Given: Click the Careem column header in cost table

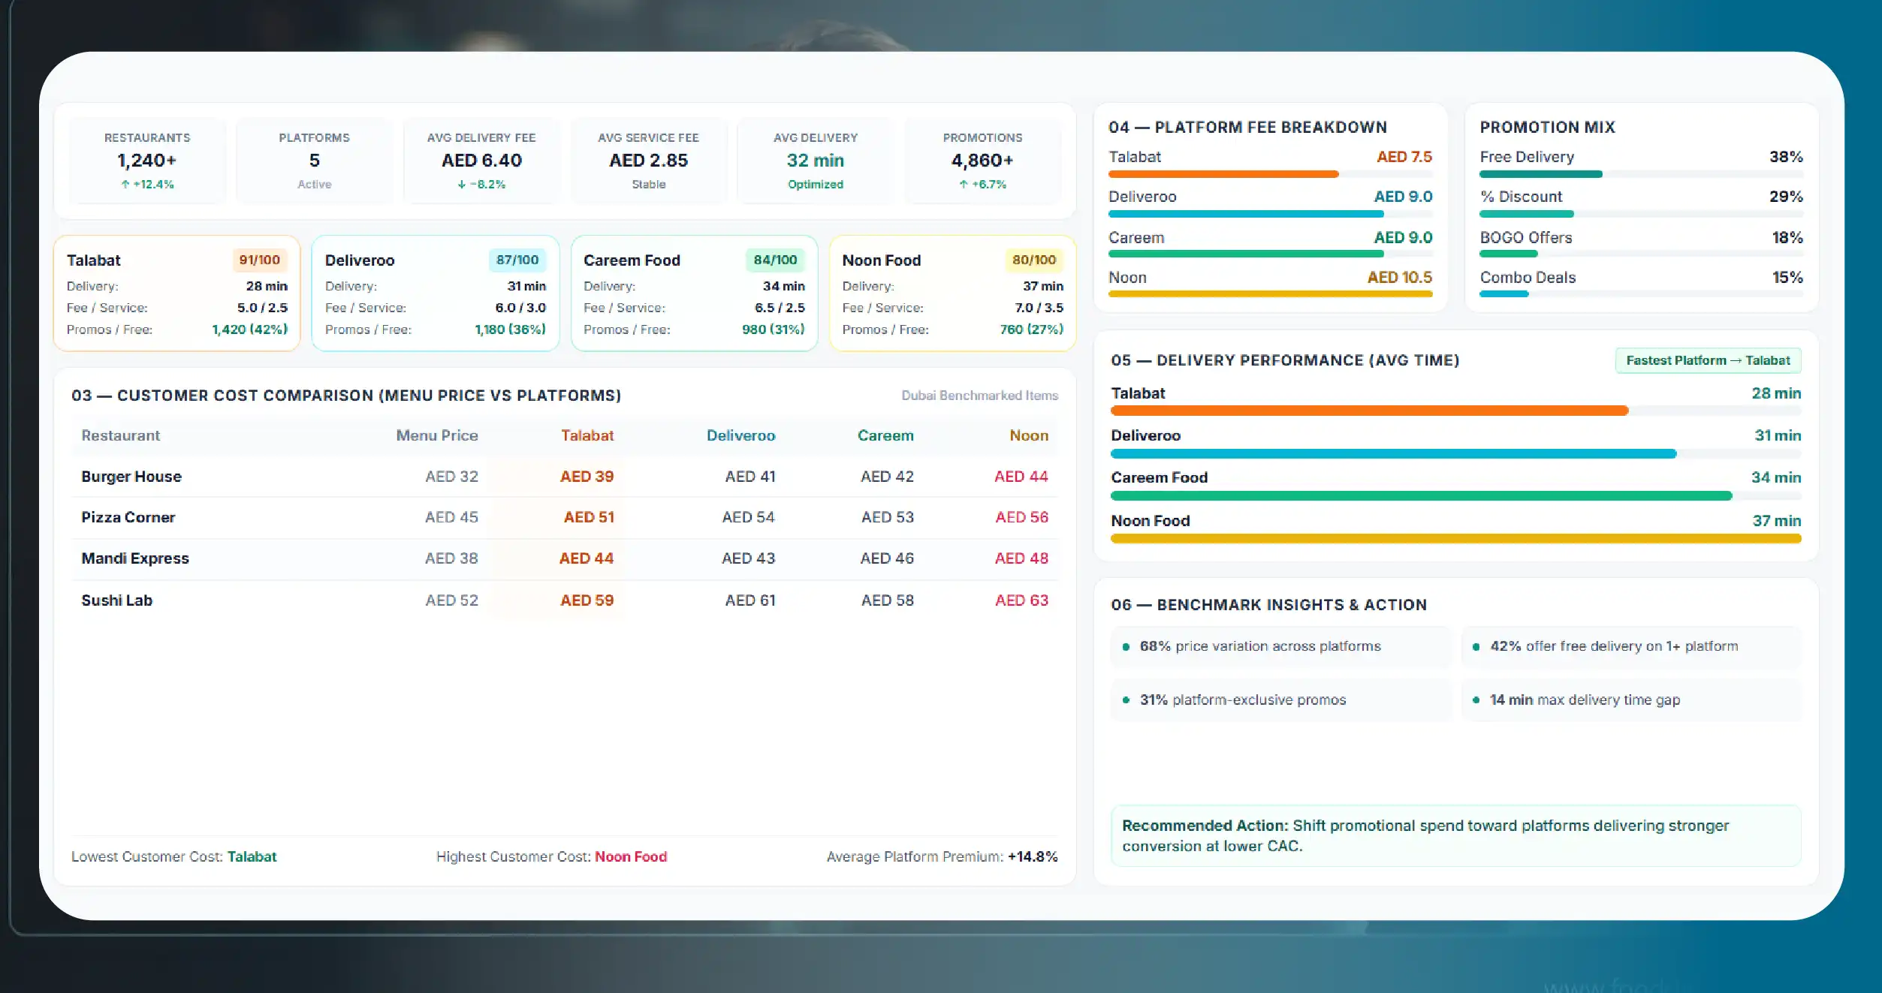Looking at the screenshot, I should tap(885, 435).
